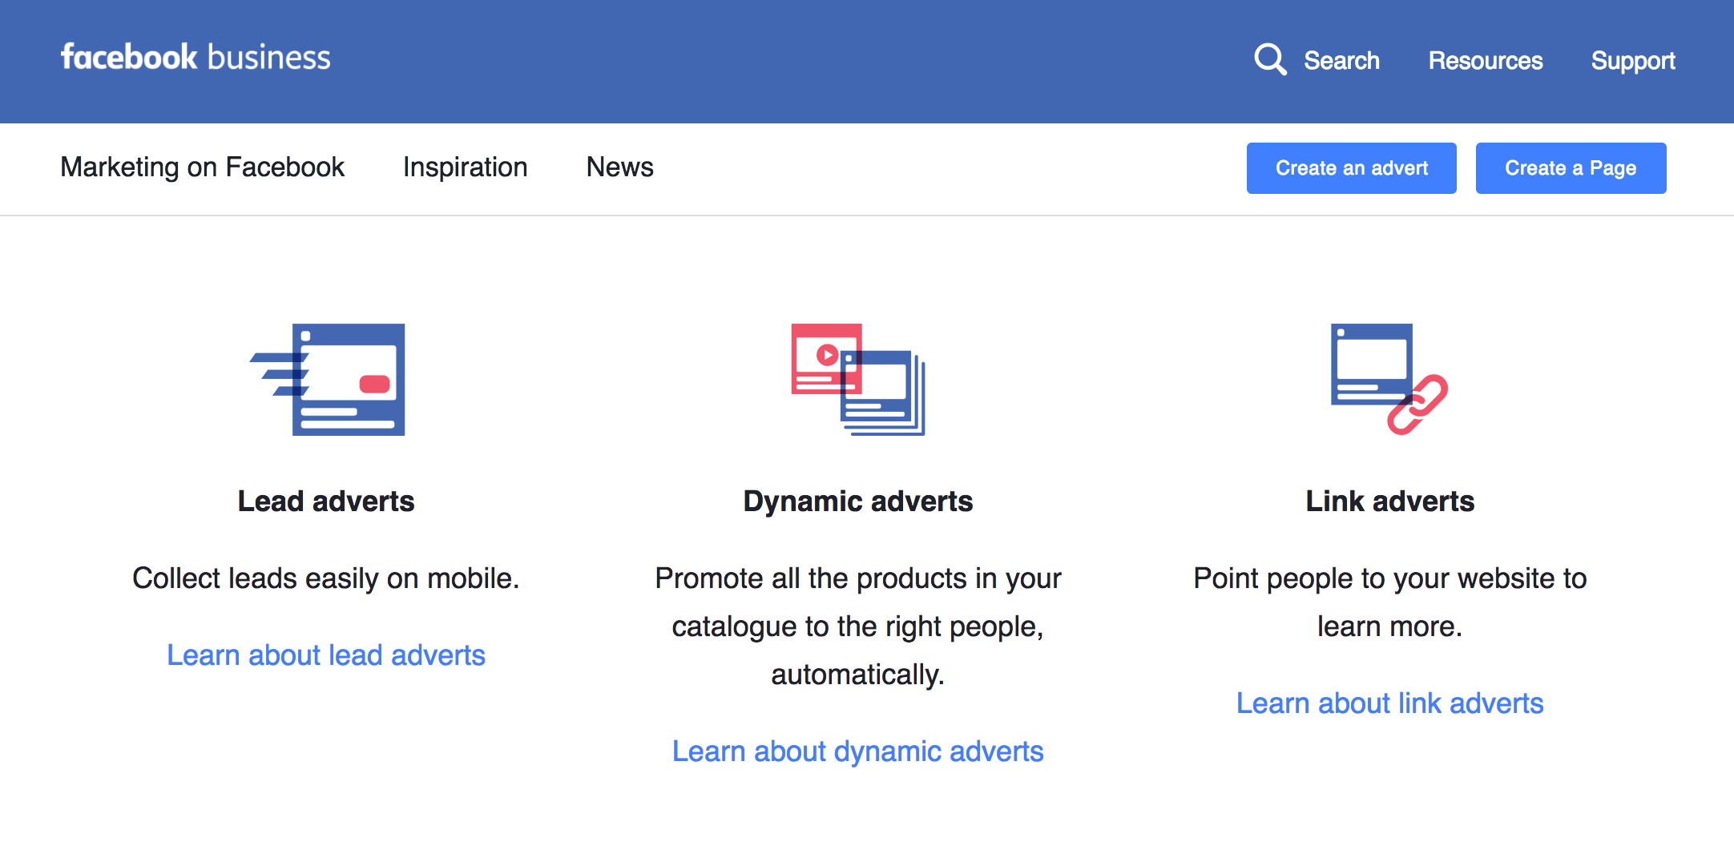The width and height of the screenshot is (1734, 846).
Task: Switch to the Inspiration section
Action: pos(465,167)
